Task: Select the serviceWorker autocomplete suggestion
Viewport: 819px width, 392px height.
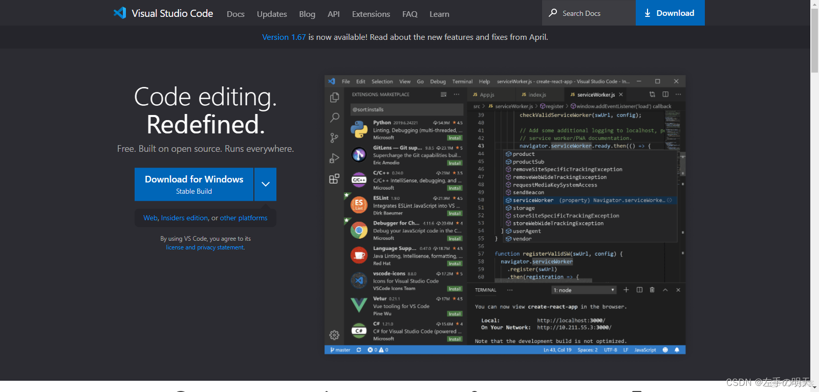Action: pos(590,200)
